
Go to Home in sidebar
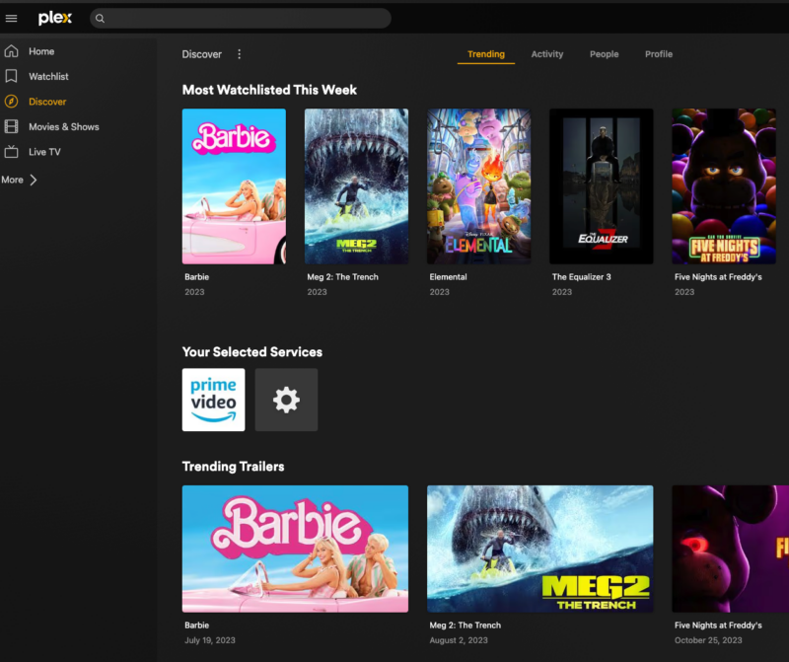click(41, 51)
